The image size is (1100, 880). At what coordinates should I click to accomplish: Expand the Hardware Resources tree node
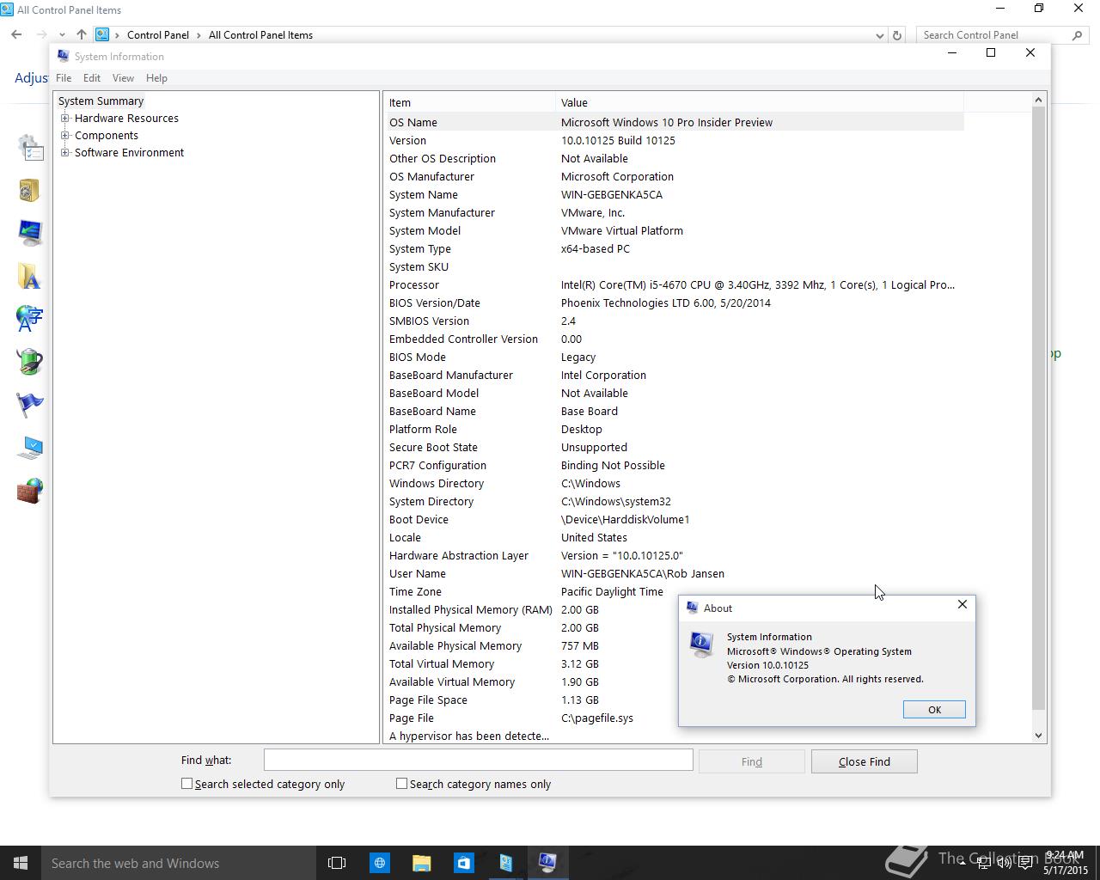(x=65, y=119)
